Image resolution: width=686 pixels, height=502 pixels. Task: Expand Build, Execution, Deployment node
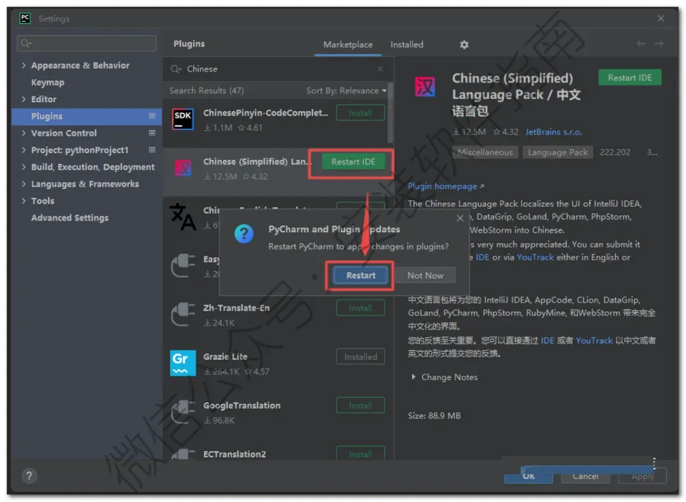point(24,167)
